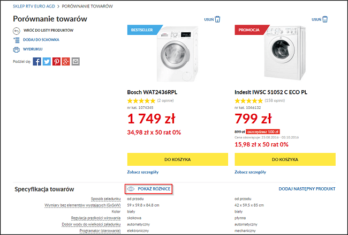Remove Bosch product with its trash icon

[220, 20]
